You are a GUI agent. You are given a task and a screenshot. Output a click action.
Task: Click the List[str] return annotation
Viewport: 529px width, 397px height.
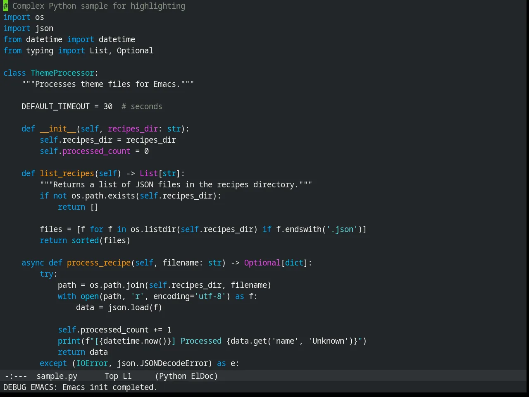[160, 173]
